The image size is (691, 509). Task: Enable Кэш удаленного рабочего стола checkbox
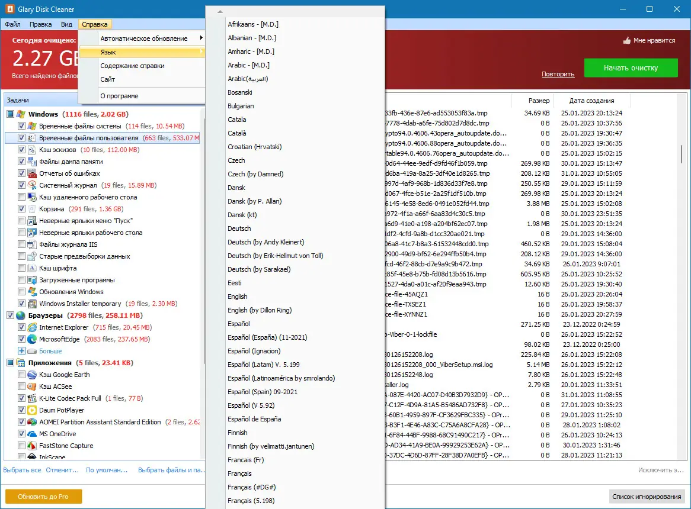pos(21,197)
